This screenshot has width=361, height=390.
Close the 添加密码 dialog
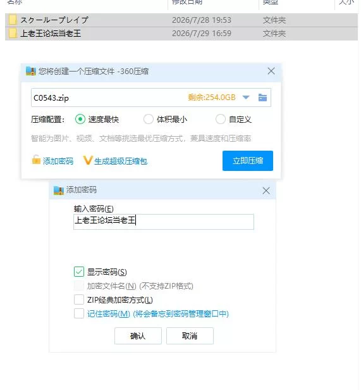(266, 191)
